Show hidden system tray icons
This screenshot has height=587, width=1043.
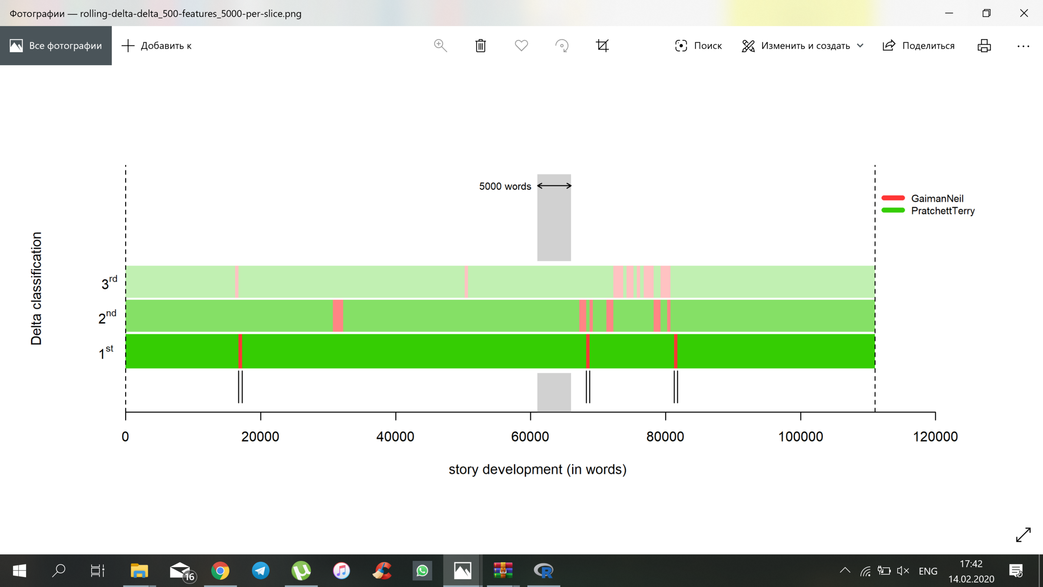tap(845, 570)
